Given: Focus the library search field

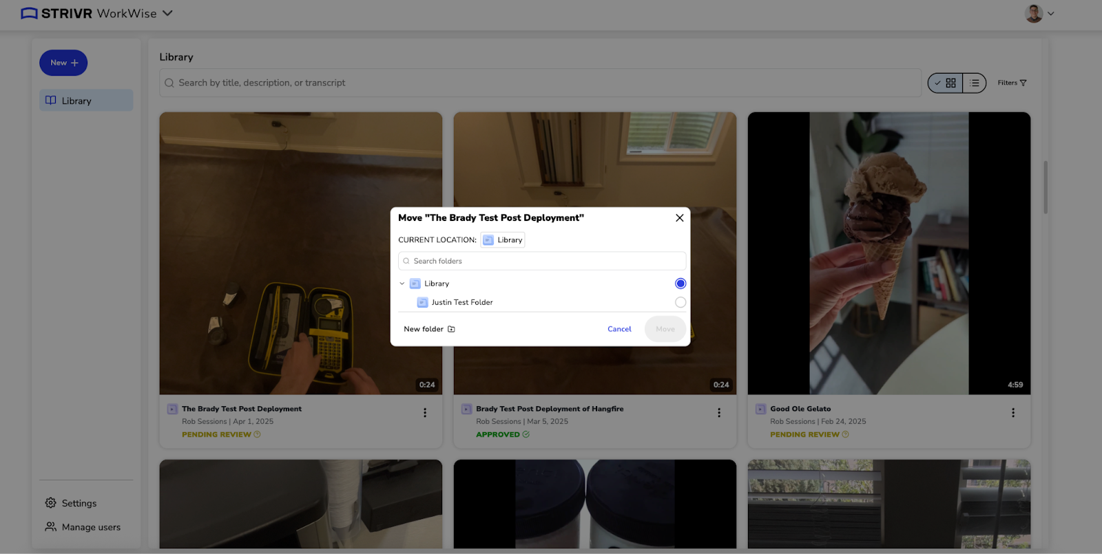Looking at the screenshot, I should click(x=540, y=83).
